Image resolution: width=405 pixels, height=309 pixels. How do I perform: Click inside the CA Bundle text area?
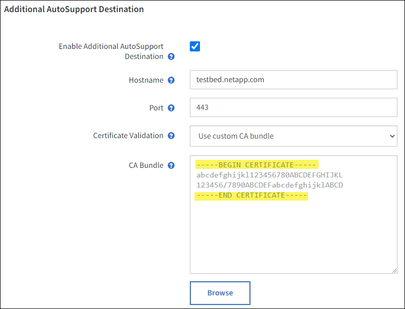pyautogui.click(x=293, y=232)
